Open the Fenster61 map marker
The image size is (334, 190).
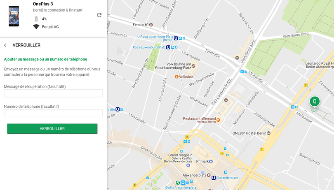[x=151, y=25]
